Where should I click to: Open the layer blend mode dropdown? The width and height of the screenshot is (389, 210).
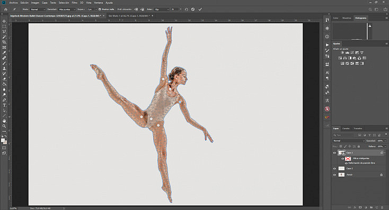(349, 141)
